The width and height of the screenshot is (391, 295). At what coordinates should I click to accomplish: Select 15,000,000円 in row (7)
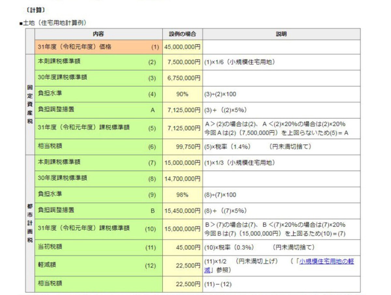point(182,162)
